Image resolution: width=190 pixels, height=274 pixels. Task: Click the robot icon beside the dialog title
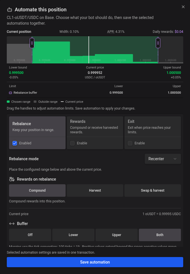pyautogui.click(x=9, y=10)
